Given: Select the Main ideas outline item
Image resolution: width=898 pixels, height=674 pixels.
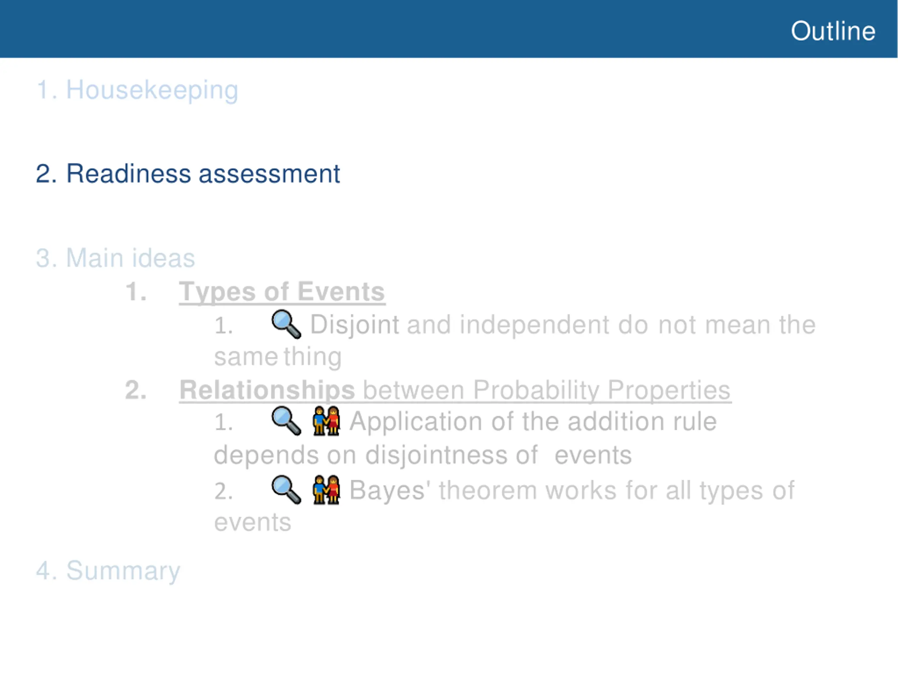Looking at the screenshot, I should pos(115,258).
